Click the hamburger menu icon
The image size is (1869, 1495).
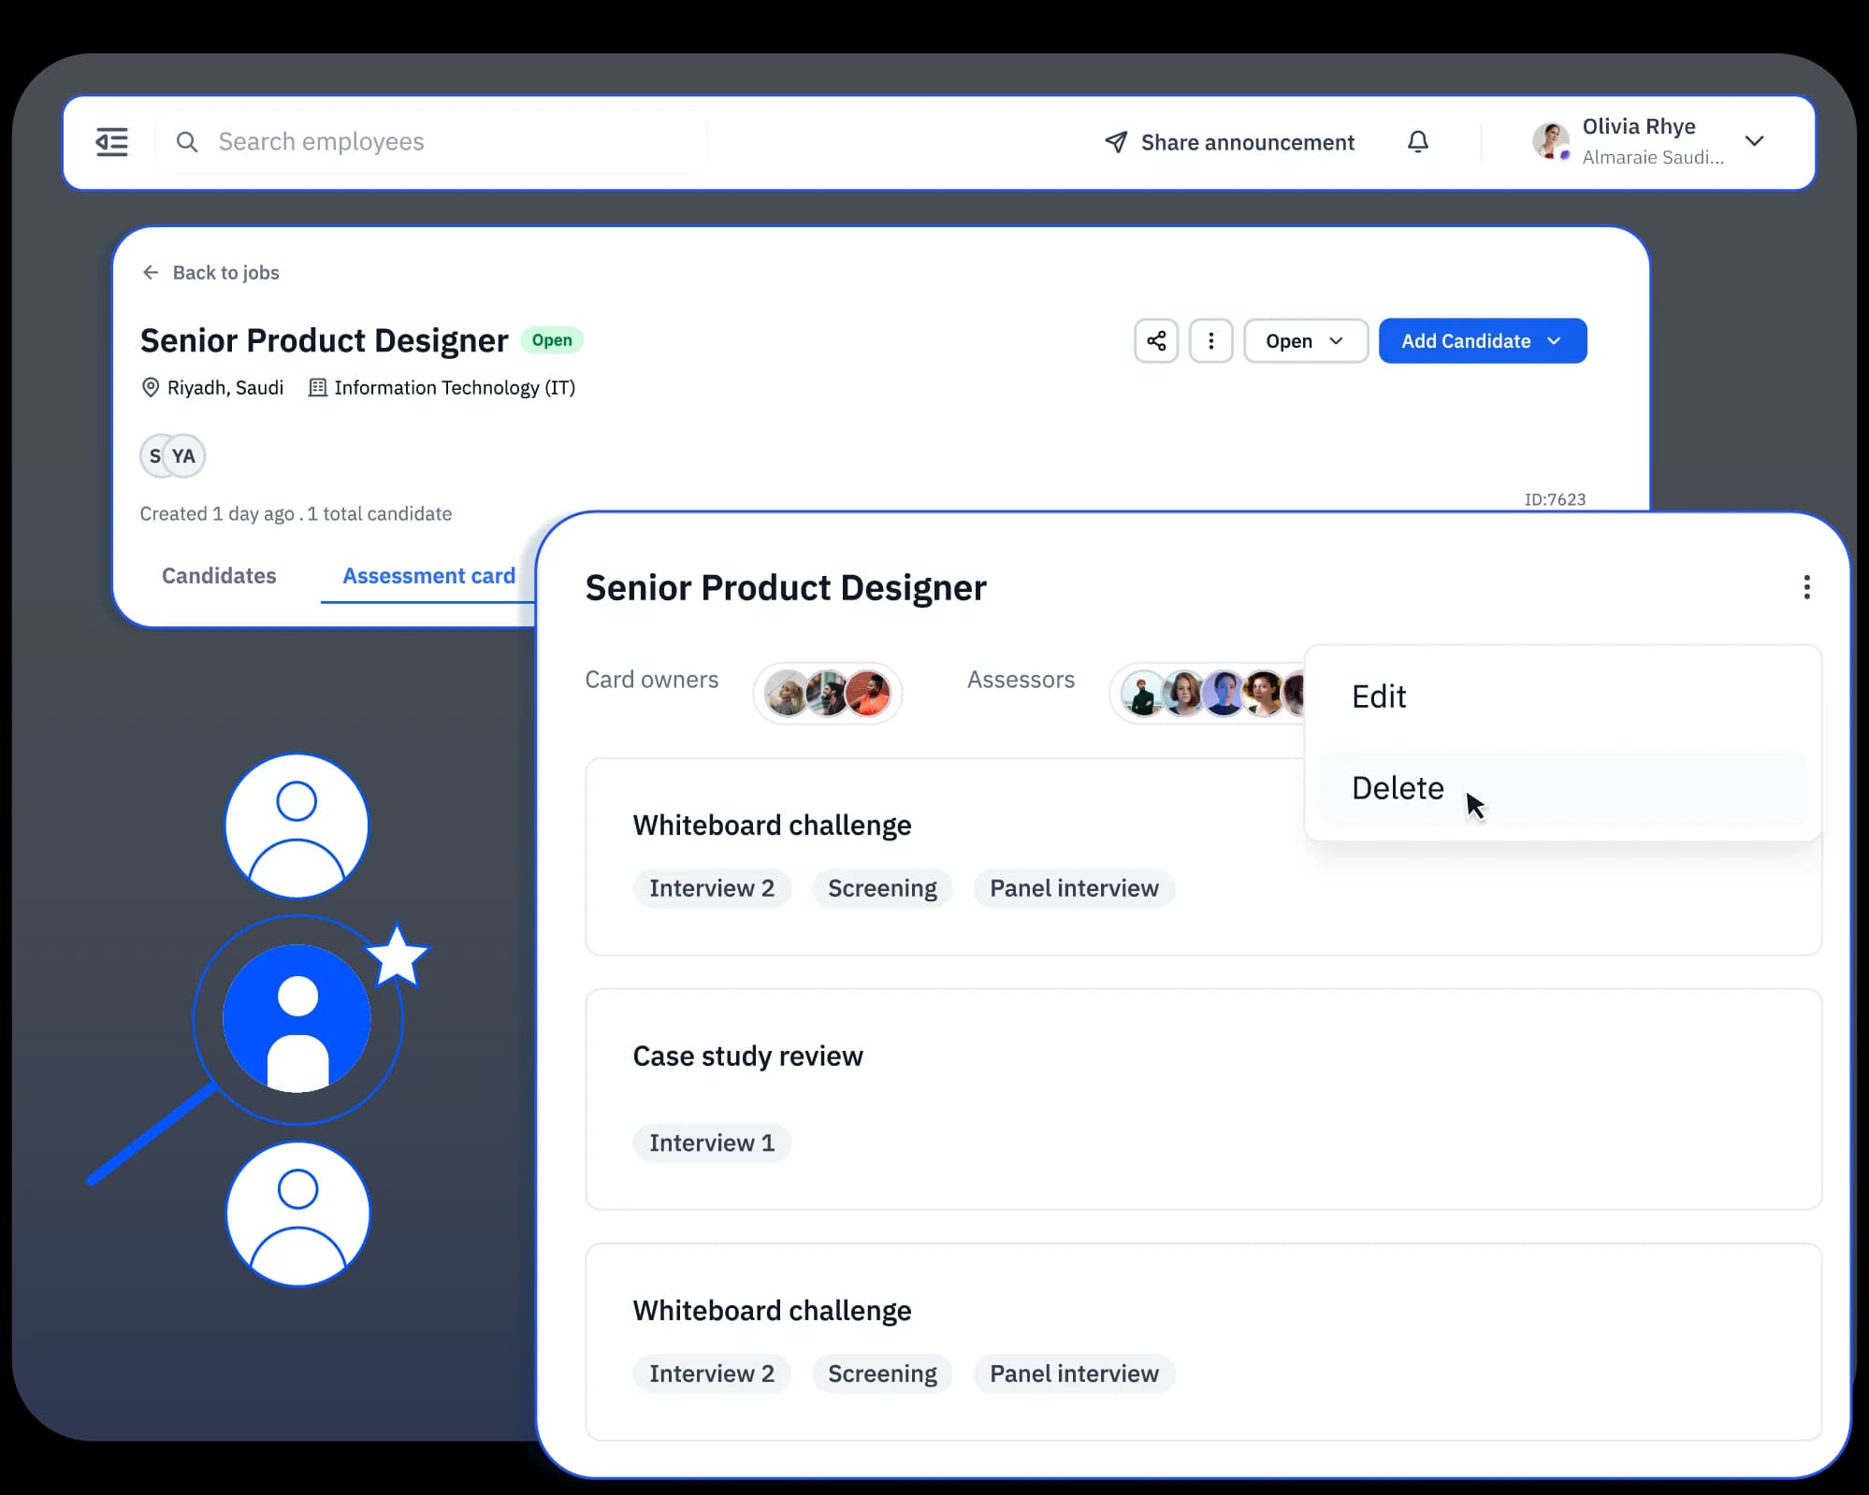(x=111, y=142)
